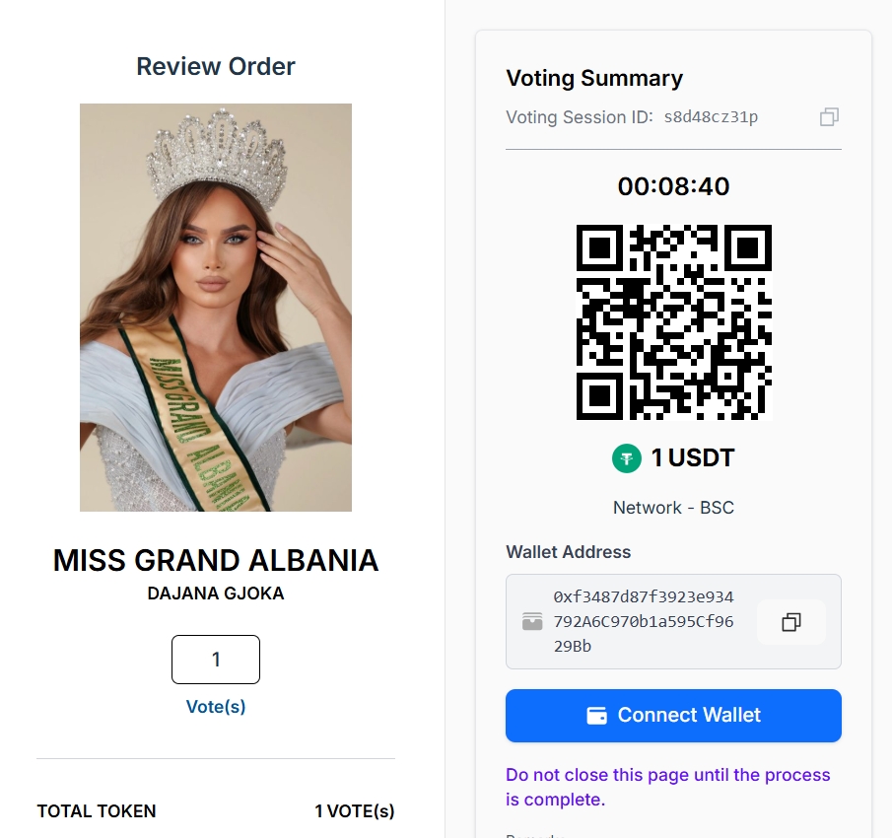Click the purple do-not-close warning text

point(667,787)
